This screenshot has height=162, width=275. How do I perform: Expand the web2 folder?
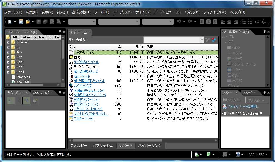point(8,62)
